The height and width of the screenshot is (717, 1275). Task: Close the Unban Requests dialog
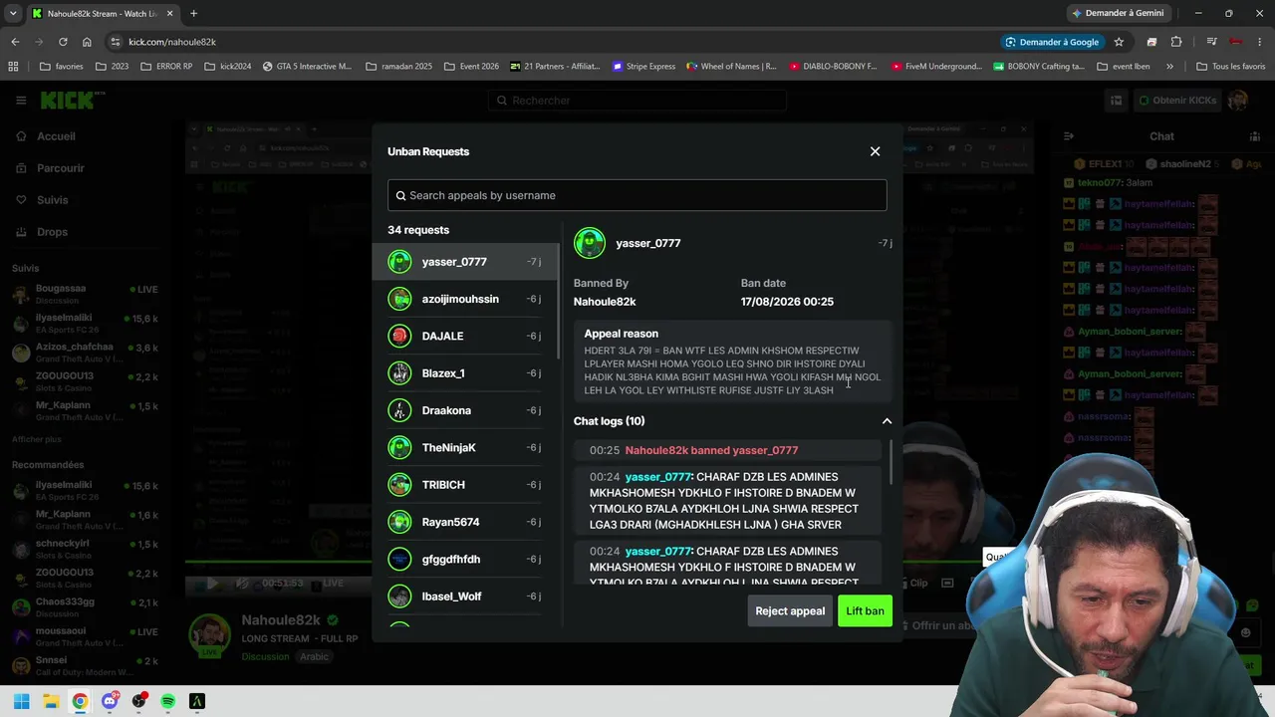click(875, 151)
